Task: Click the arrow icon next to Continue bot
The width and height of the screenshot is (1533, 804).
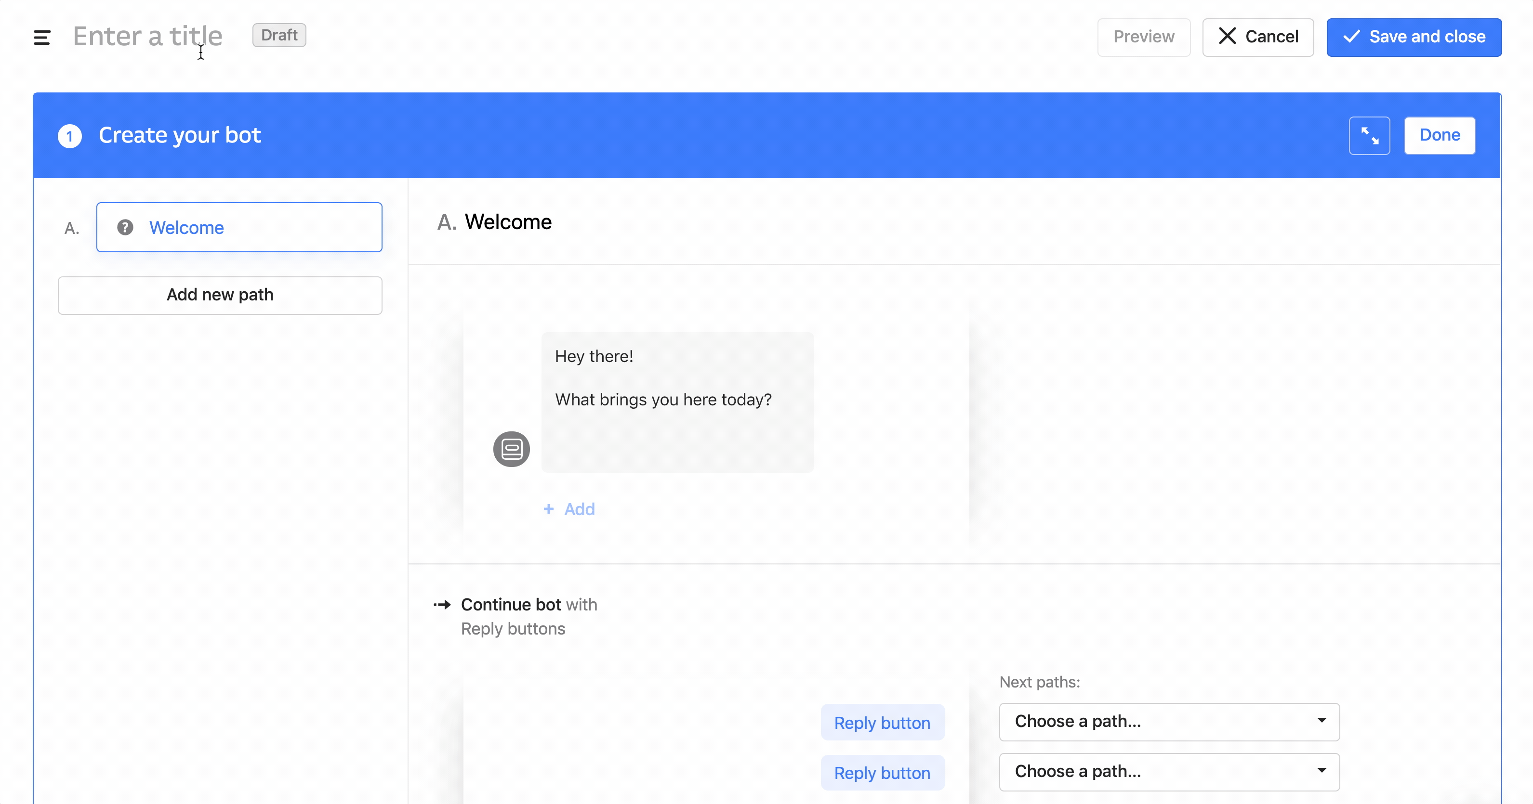Action: point(442,604)
